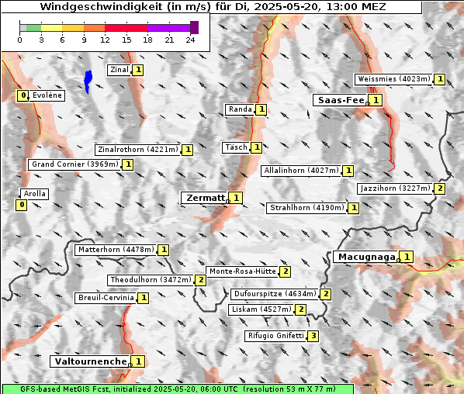Click the wind value badge next to Jazzihorn
This screenshot has height=394, width=464.
pos(439,188)
